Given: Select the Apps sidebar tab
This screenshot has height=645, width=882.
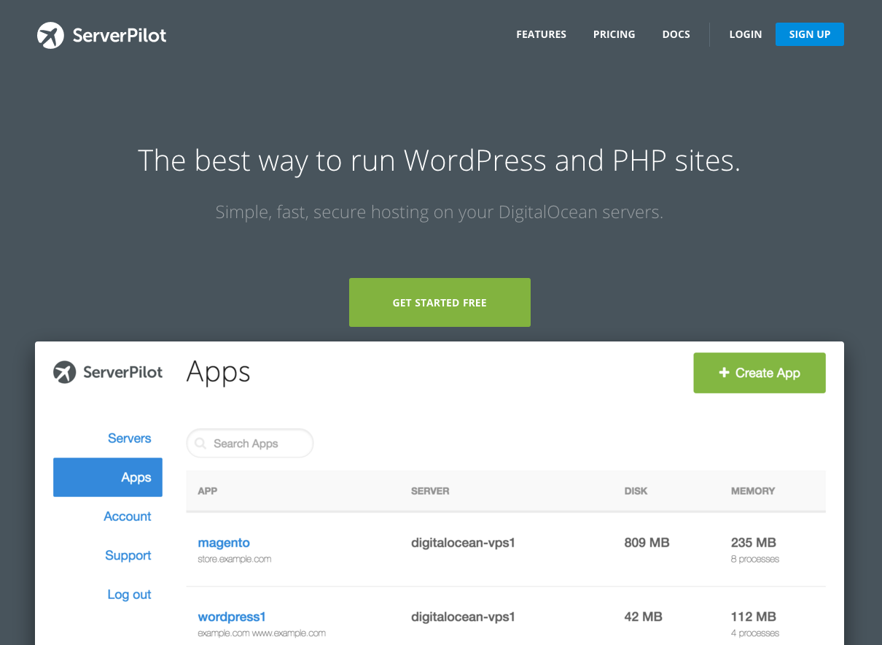Looking at the screenshot, I should click(108, 477).
